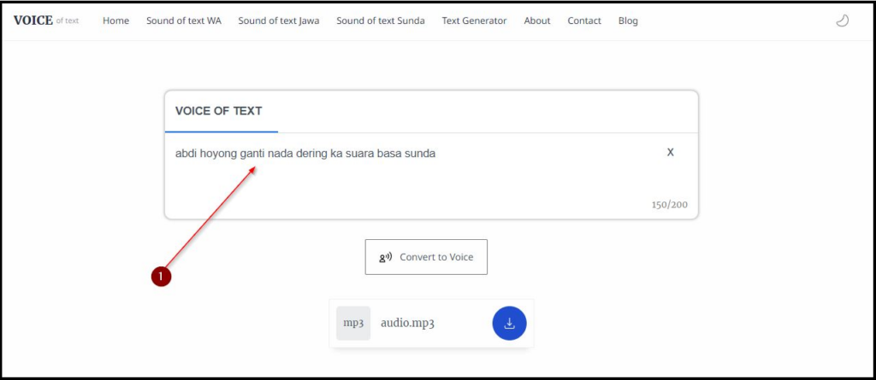Open the Contact page

point(584,20)
